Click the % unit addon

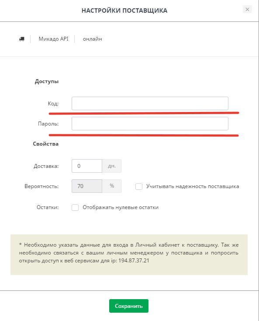[x=112, y=186]
